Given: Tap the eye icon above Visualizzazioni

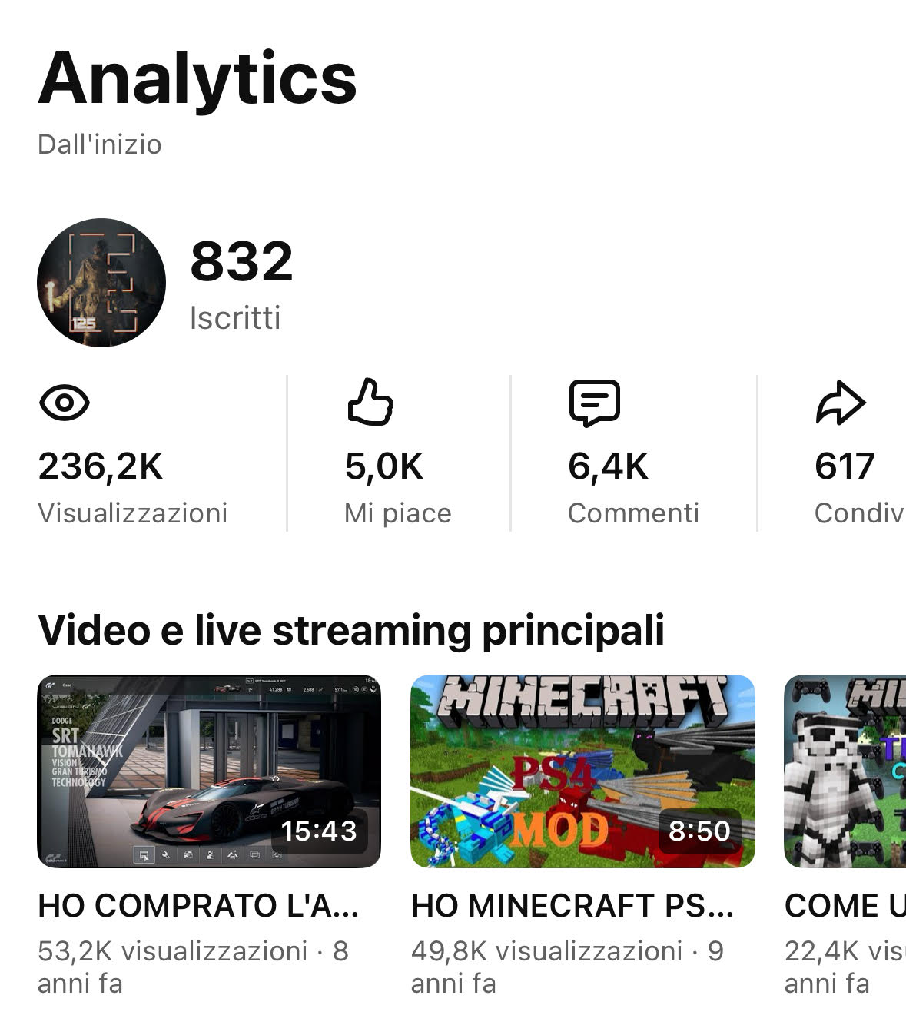Looking at the screenshot, I should point(65,403).
